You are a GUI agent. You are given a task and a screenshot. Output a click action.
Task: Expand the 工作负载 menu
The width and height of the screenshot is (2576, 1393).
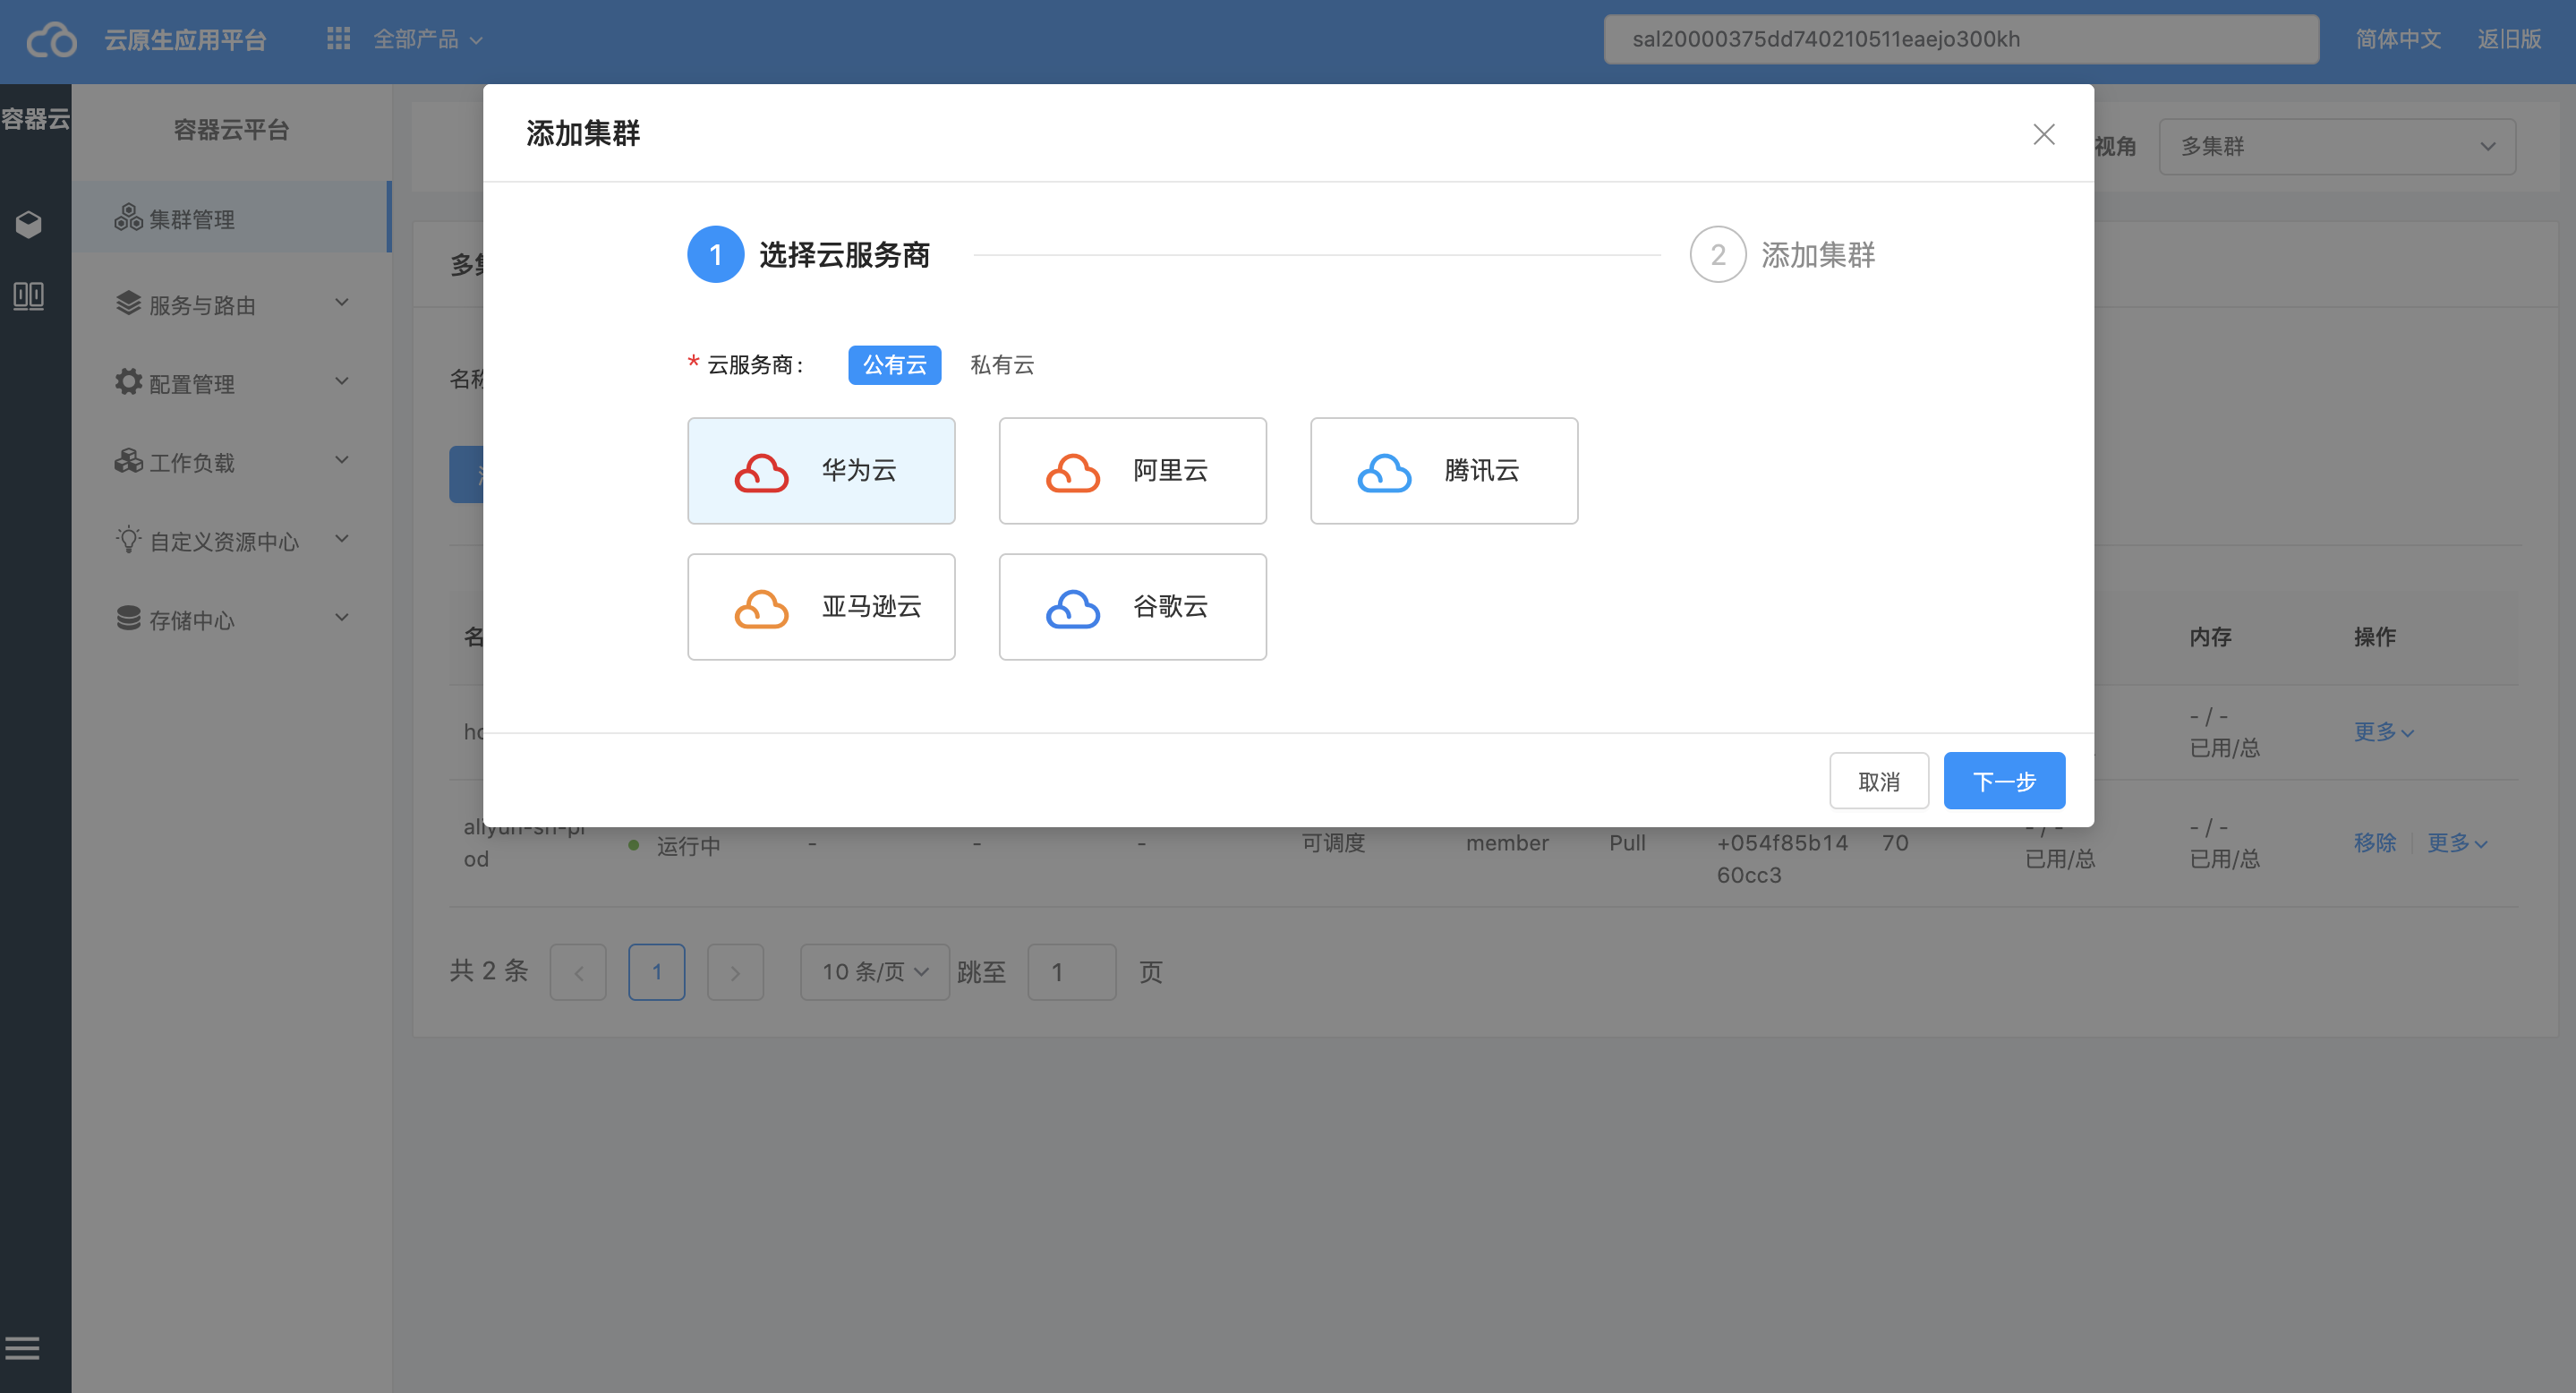click(342, 461)
